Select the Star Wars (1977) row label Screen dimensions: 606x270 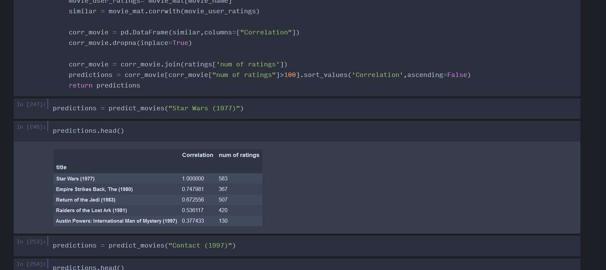[x=75, y=179]
